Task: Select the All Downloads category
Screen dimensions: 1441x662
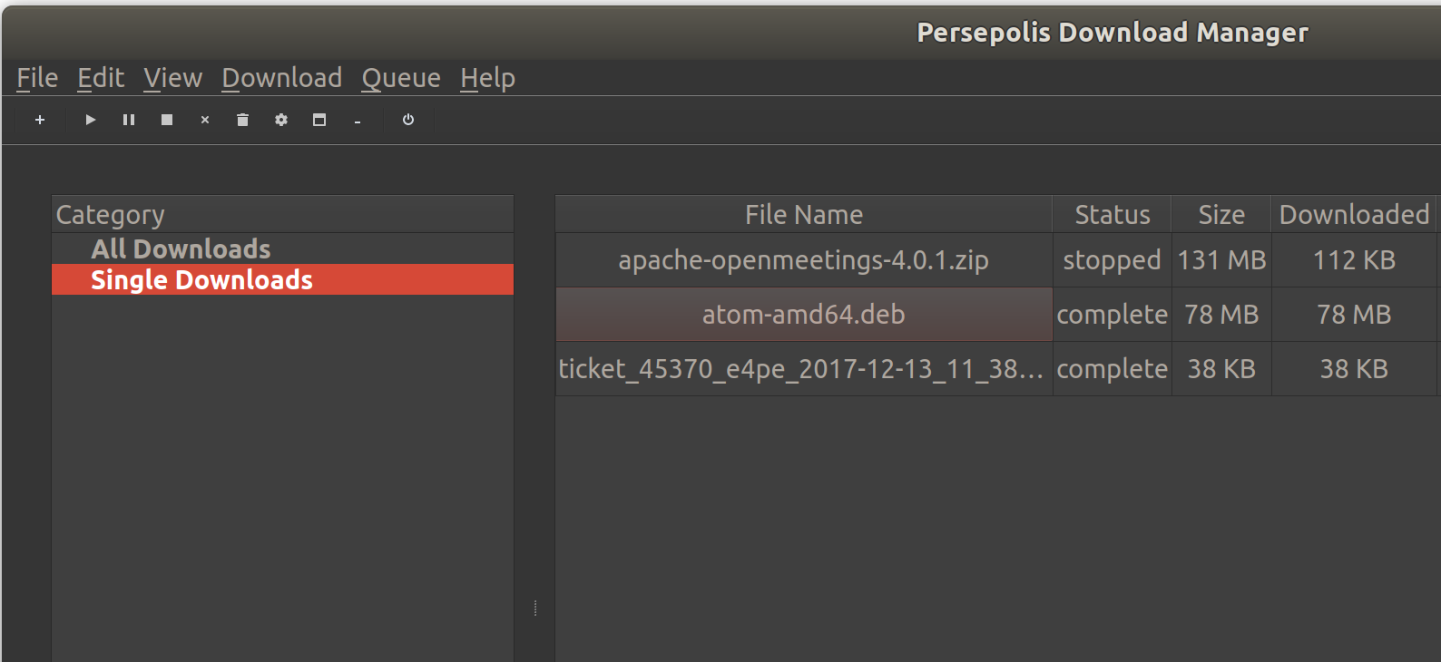Action: coord(282,248)
